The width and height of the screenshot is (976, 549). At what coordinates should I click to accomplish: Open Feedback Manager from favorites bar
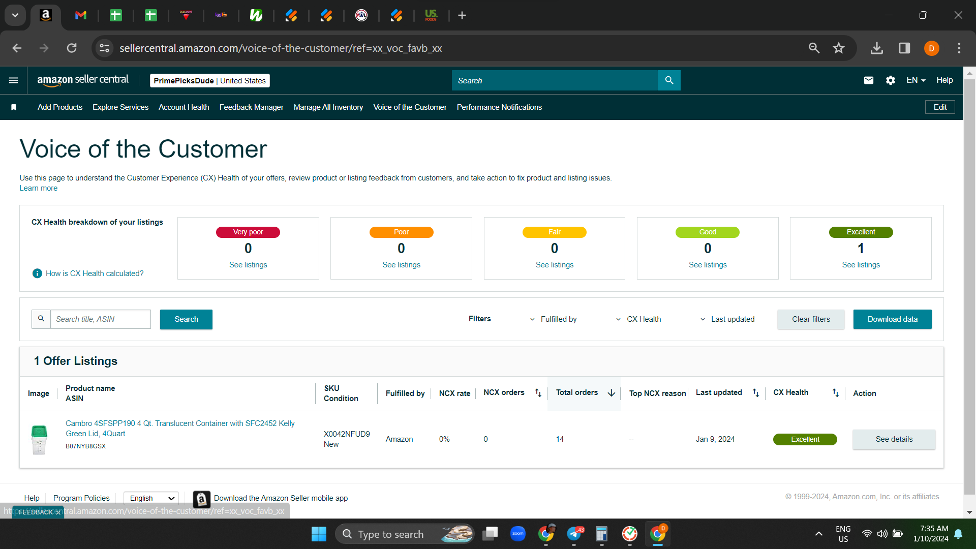(x=252, y=107)
